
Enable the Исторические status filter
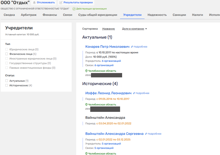point(7,86)
